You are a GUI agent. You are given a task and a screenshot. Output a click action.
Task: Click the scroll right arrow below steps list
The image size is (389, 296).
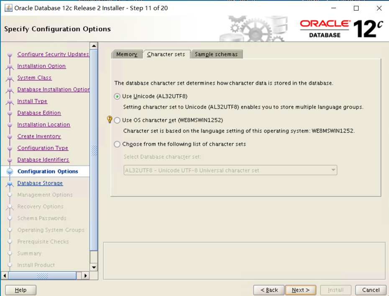[x=86, y=275]
